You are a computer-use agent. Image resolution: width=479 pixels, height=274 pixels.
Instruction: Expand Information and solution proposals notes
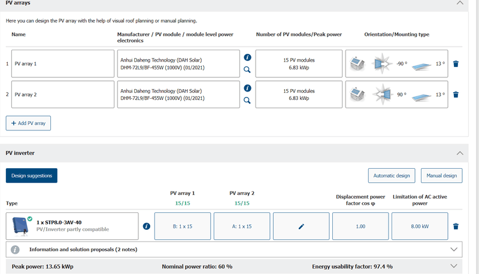[x=454, y=249]
